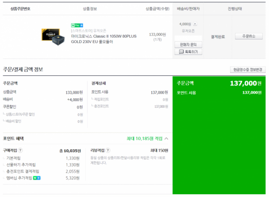Screen dimensions: 269x197
Task: Open the 마이크로닉스 Classic II 1050W product link
Action: tap(104, 39)
